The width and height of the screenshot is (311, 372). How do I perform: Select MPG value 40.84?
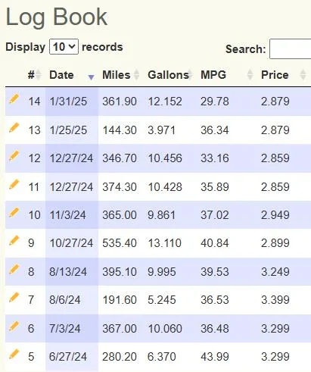coord(215,243)
